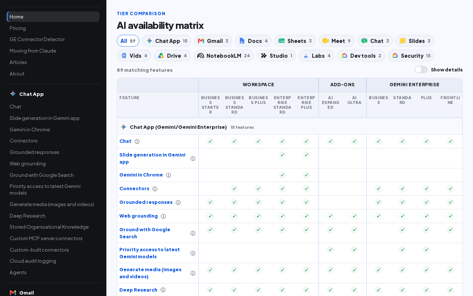Open sidebar Agents entry
Screen dimensions: 473x296
53,272
